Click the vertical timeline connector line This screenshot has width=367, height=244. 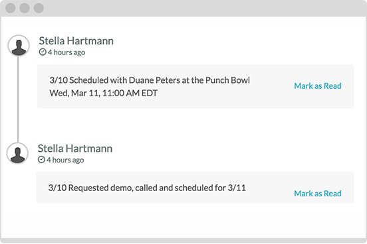click(x=18, y=99)
